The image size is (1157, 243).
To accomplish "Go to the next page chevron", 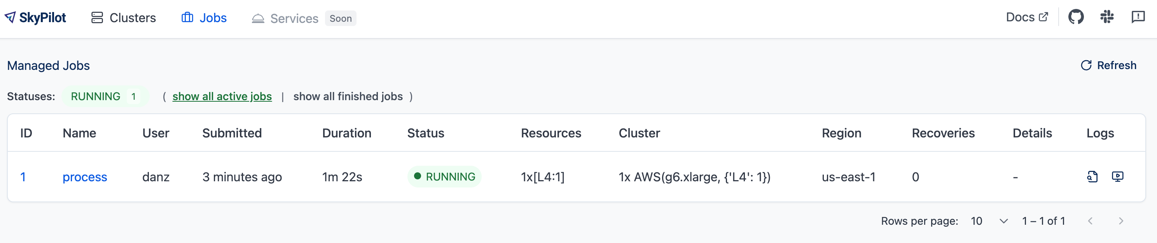I will [1120, 221].
